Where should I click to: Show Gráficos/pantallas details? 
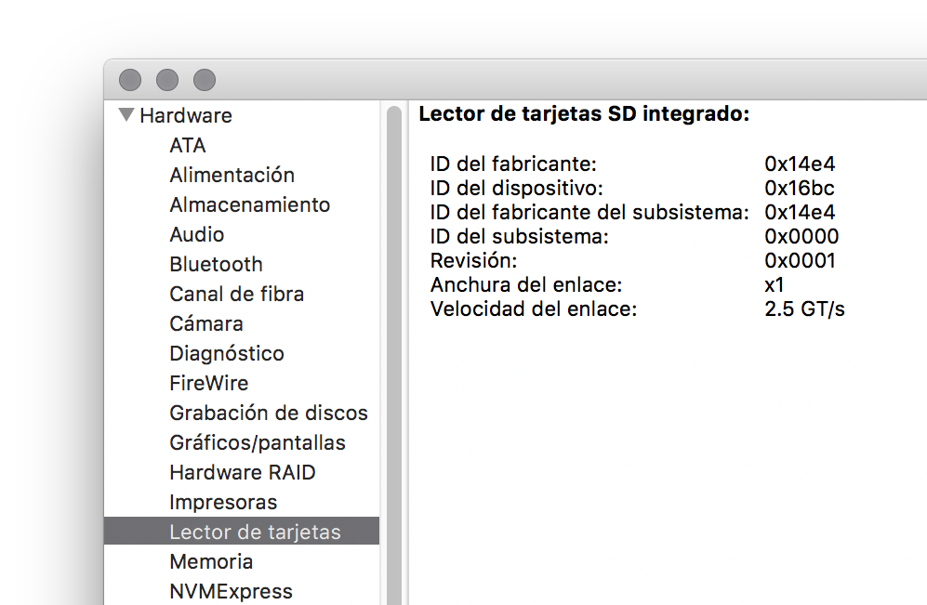pyautogui.click(x=258, y=443)
